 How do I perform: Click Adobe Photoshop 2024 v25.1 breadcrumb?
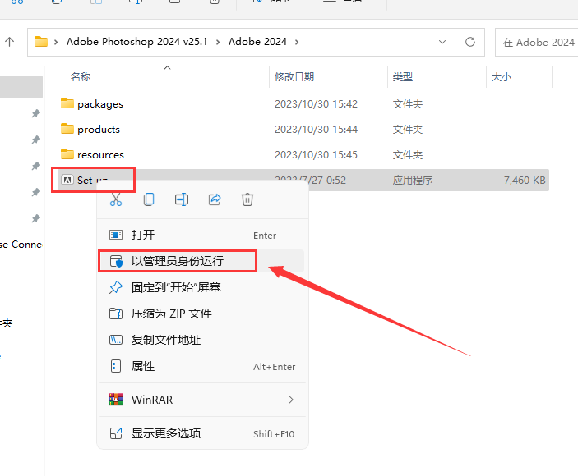click(x=136, y=42)
